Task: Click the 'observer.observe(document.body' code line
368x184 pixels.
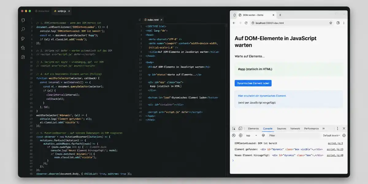Action: click(84, 174)
